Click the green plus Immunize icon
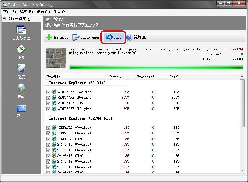The width and height of the screenshot is (248, 182). 49,38
